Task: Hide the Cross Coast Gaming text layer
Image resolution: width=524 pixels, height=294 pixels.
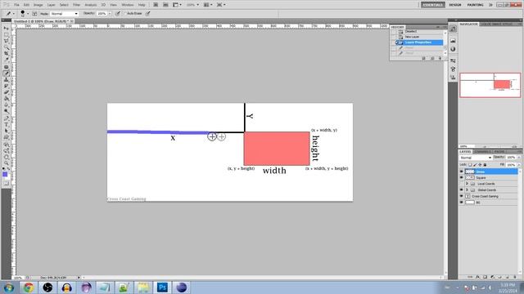Action: tap(462, 196)
